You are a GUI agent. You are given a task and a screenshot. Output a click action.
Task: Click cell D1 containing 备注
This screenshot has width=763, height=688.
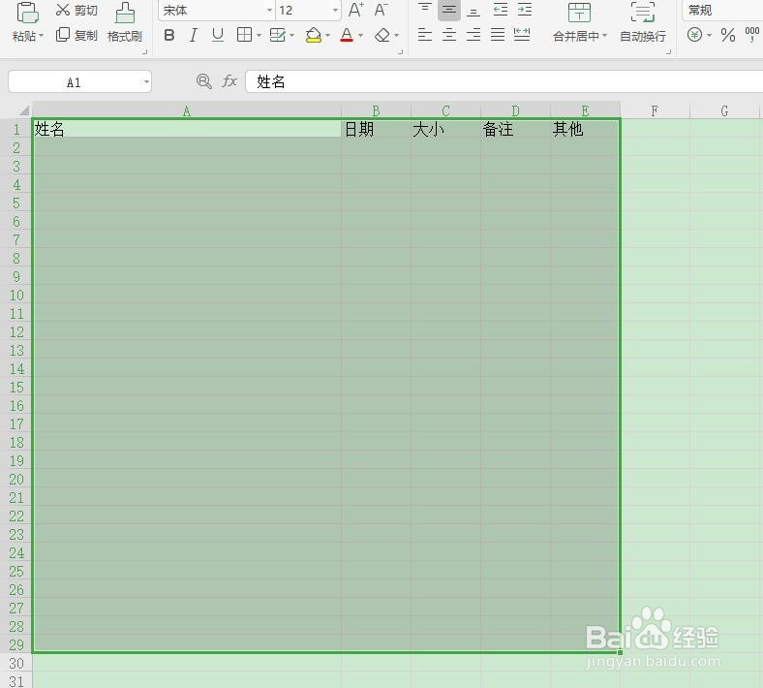click(515, 129)
